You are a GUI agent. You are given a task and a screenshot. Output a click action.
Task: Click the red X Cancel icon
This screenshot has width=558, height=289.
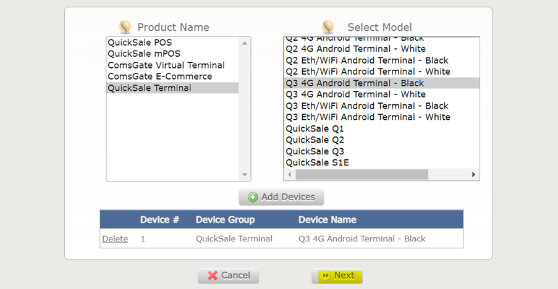click(x=213, y=275)
